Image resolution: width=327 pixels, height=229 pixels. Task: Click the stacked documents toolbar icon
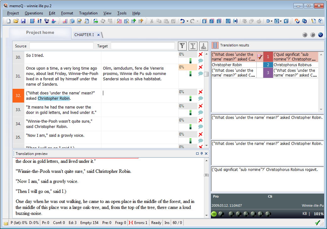(x=72, y=21)
